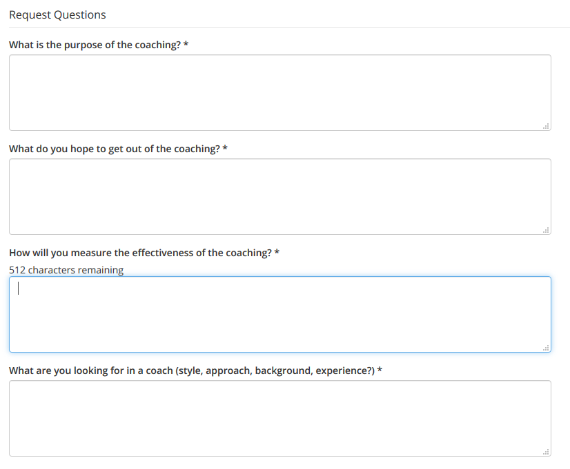The image size is (570, 469).
Task: Grab resize handle of purpose text area
Action: 546,126
